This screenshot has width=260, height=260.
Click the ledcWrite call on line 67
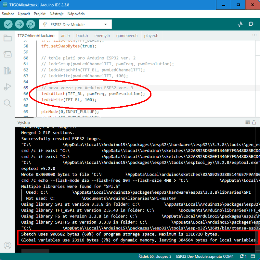(x=69, y=100)
